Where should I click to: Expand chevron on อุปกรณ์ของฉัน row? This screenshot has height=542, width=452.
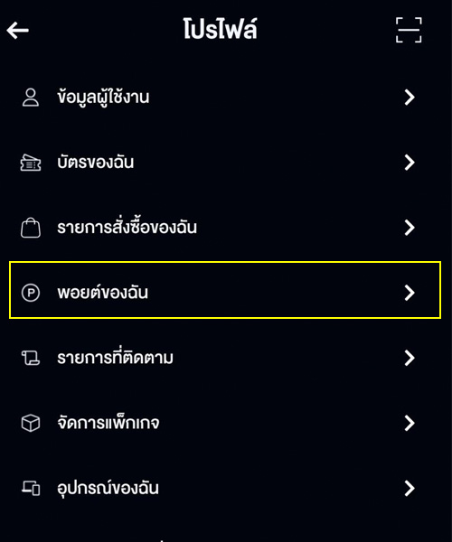click(410, 489)
